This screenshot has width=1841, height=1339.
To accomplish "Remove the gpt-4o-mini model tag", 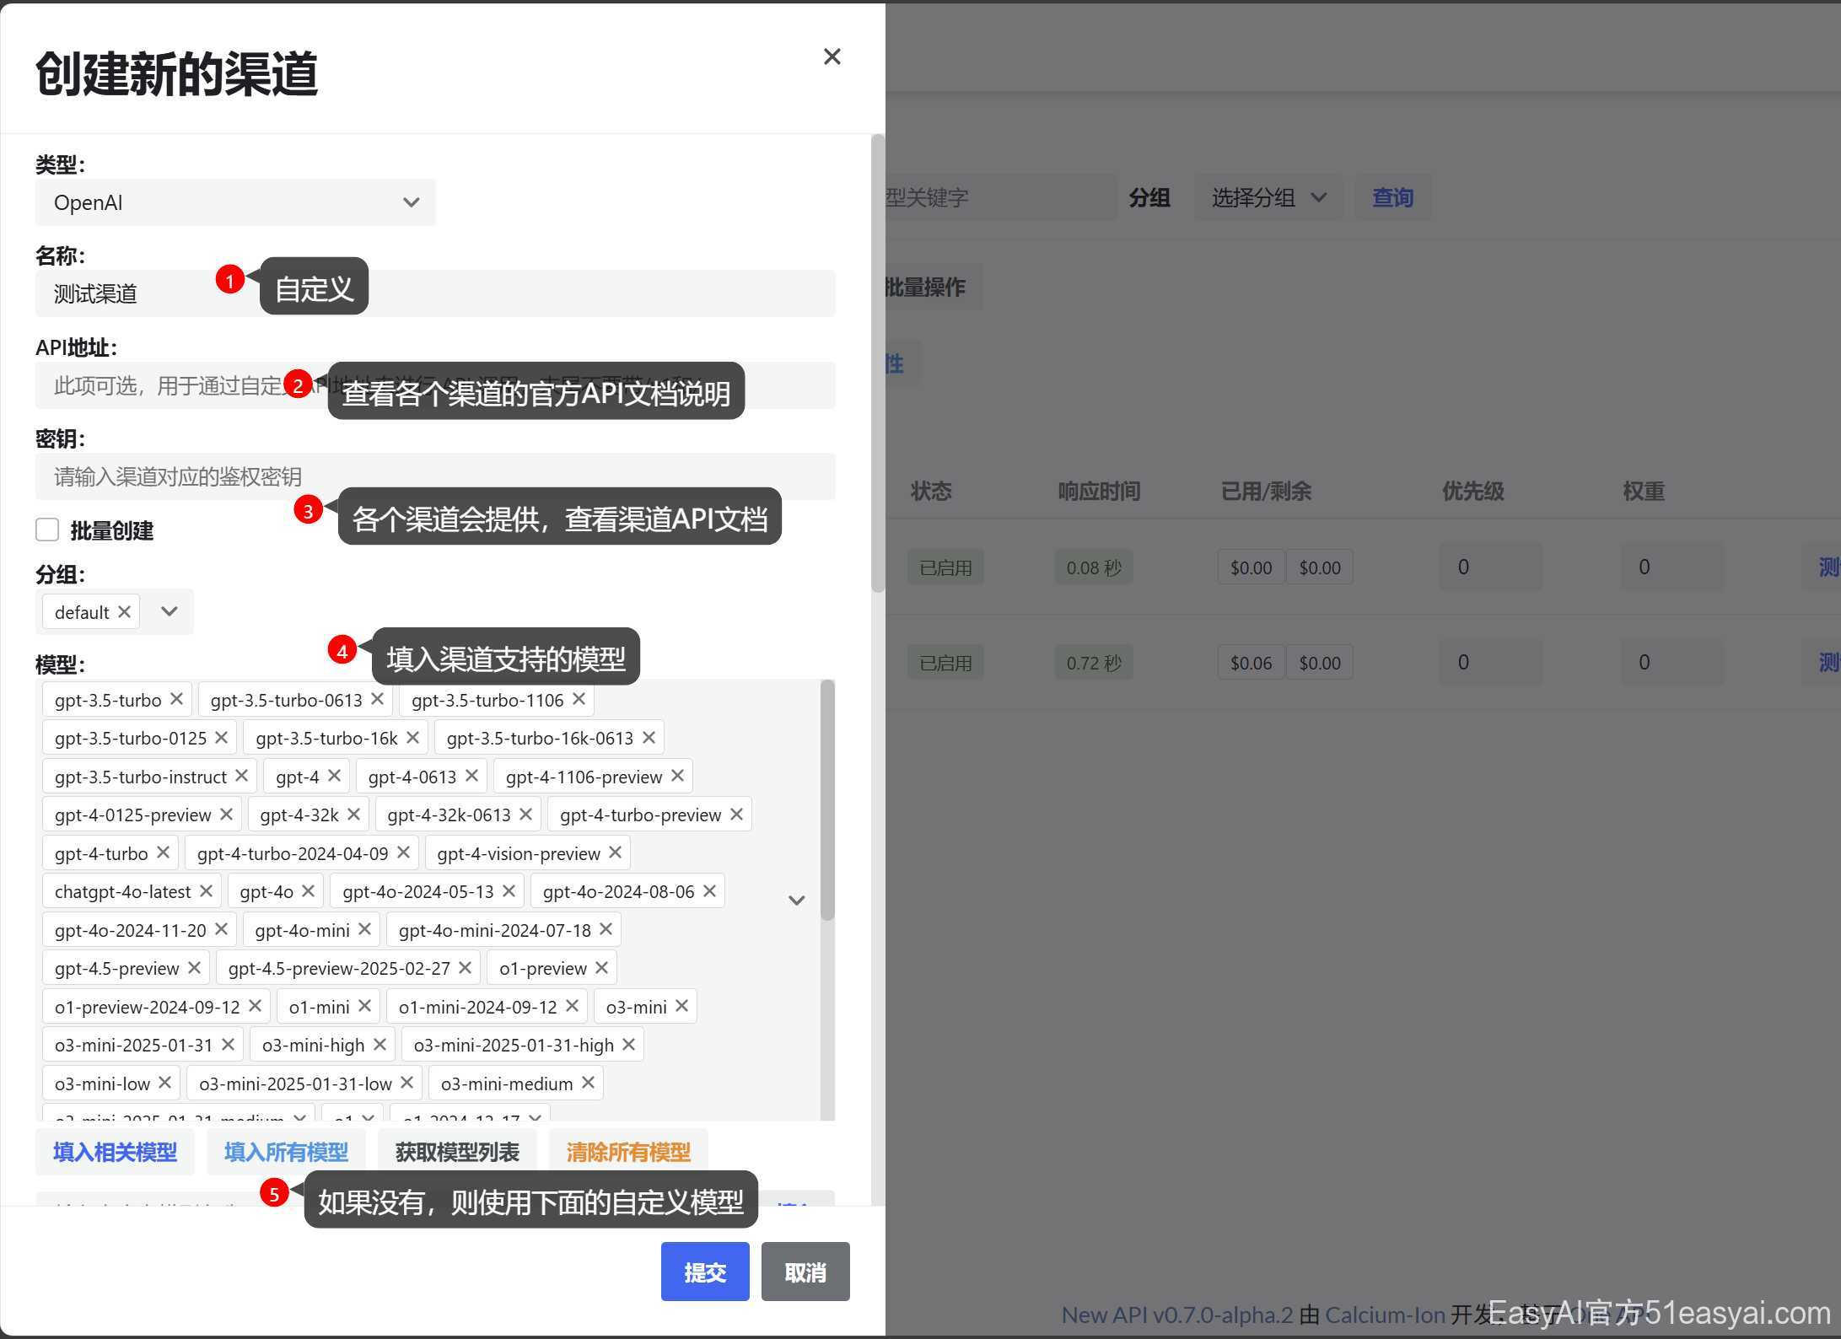I will pos(364,929).
